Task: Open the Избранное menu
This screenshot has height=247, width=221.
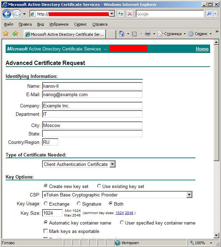Action: [59, 24]
